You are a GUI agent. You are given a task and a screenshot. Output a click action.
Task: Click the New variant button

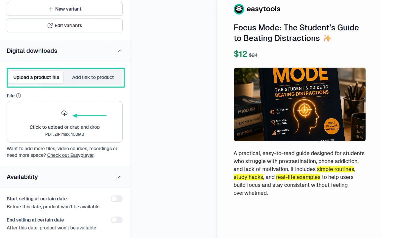[64, 9]
